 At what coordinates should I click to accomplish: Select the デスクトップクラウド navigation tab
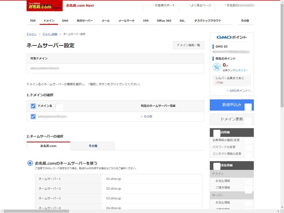coord(208,21)
